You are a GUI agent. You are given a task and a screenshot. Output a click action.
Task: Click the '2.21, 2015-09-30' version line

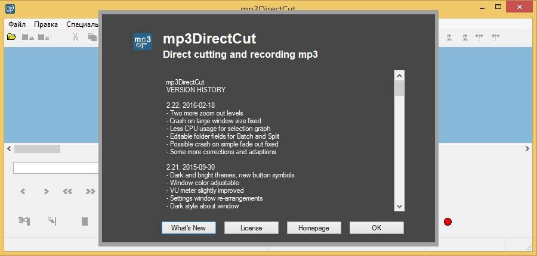[x=190, y=167]
